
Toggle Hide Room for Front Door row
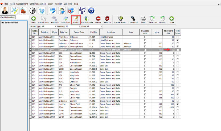coord(178,37)
